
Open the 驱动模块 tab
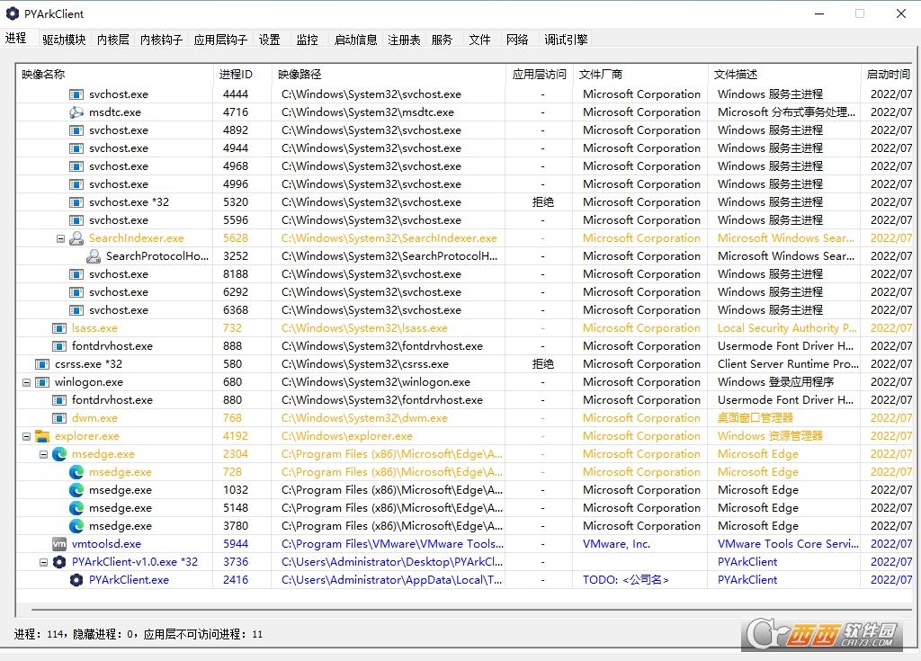(64, 40)
